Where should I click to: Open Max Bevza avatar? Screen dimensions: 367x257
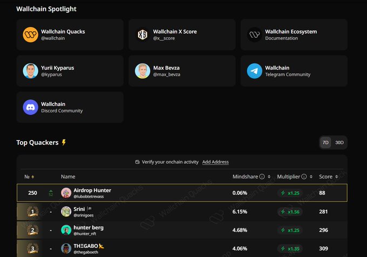pyautogui.click(x=142, y=71)
